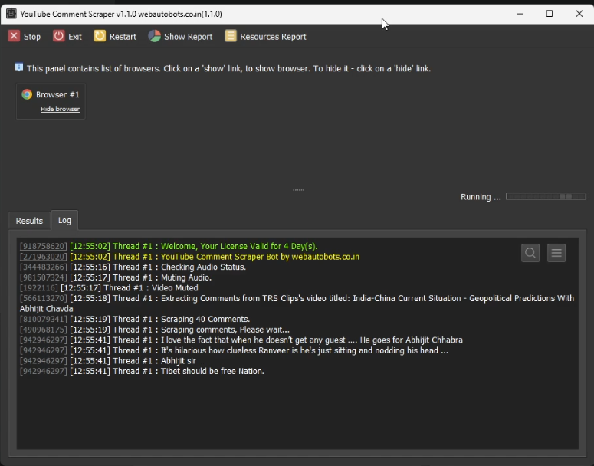Open Show Report pie chart
The height and width of the screenshot is (466, 594).
click(x=180, y=36)
